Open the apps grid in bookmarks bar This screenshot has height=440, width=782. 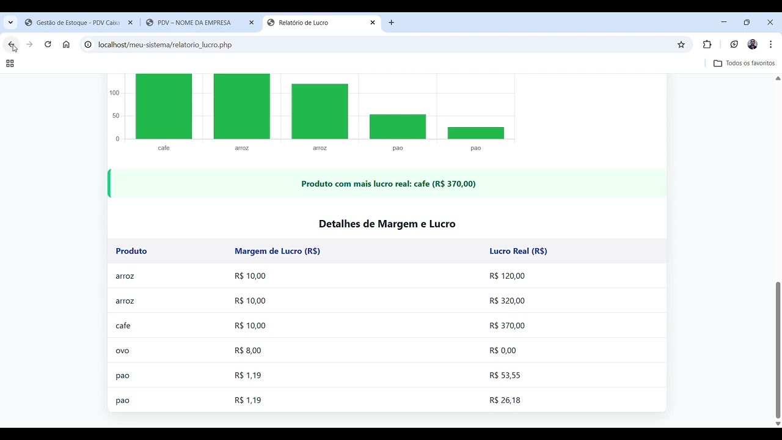10,64
